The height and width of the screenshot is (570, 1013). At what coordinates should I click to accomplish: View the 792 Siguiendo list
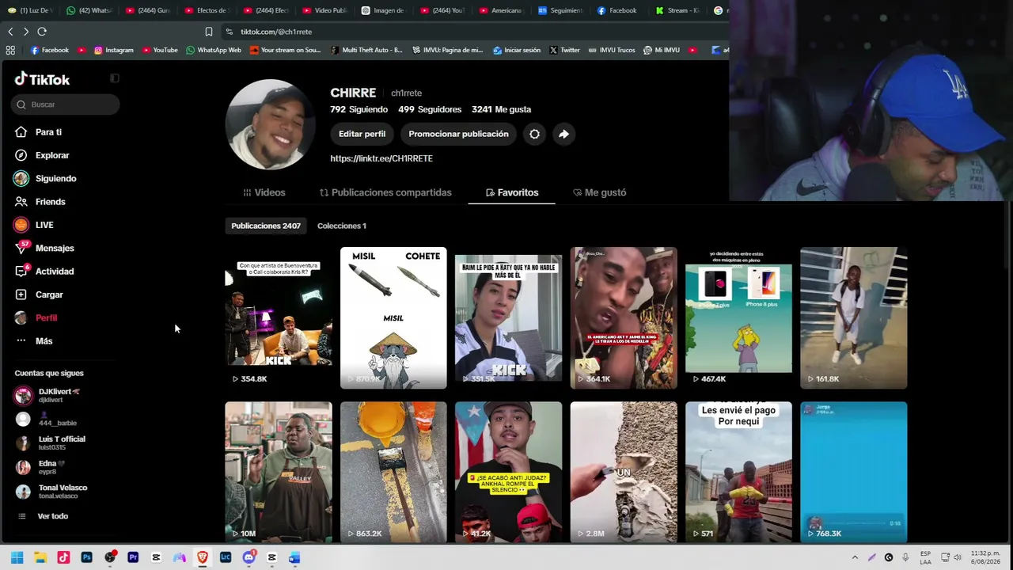click(x=359, y=109)
